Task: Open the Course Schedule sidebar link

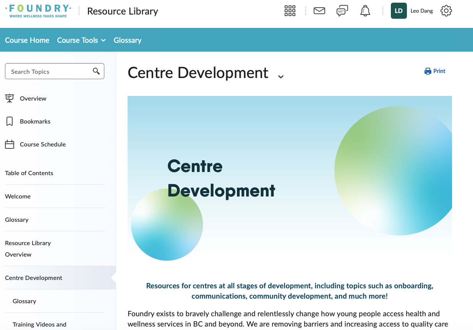Action: pyautogui.click(x=42, y=144)
